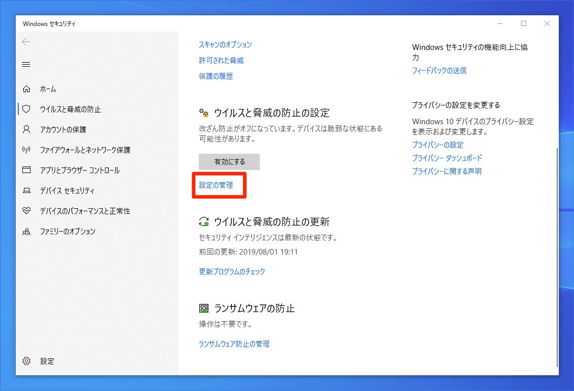The image size is (574, 391).
Task: Click the person icon for アカウントの保護
Action: 26,129
